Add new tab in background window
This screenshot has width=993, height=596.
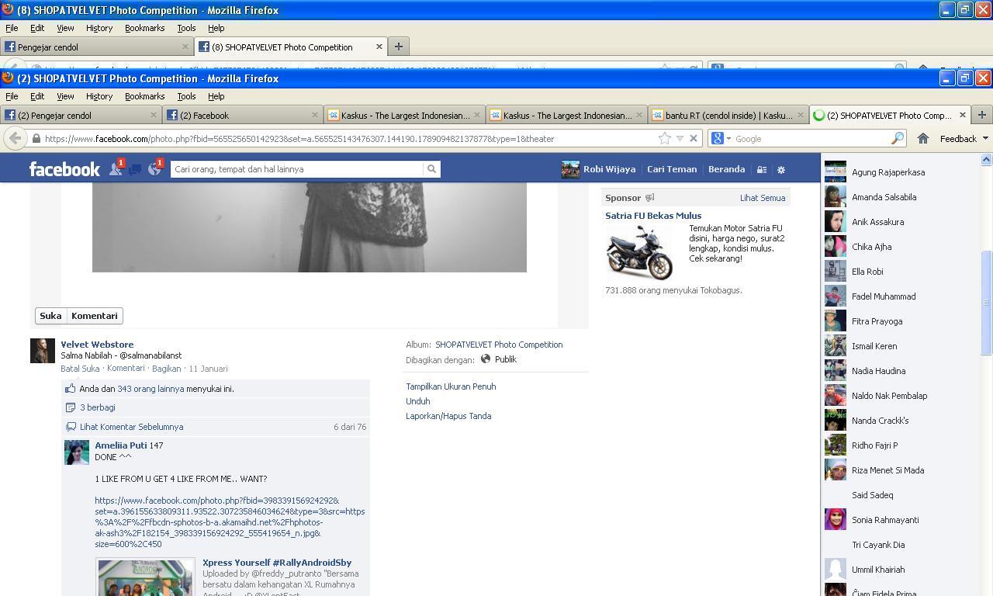click(398, 47)
